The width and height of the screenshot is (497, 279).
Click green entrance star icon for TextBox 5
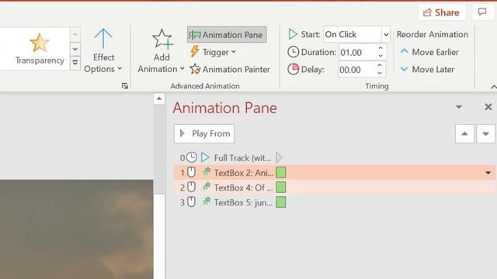[207, 201]
